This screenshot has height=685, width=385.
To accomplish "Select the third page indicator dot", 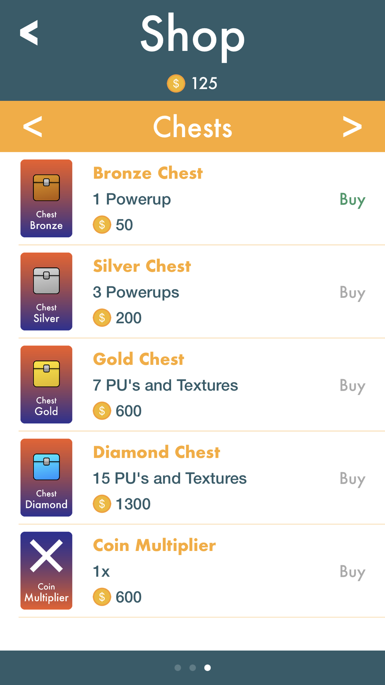I will click(208, 668).
